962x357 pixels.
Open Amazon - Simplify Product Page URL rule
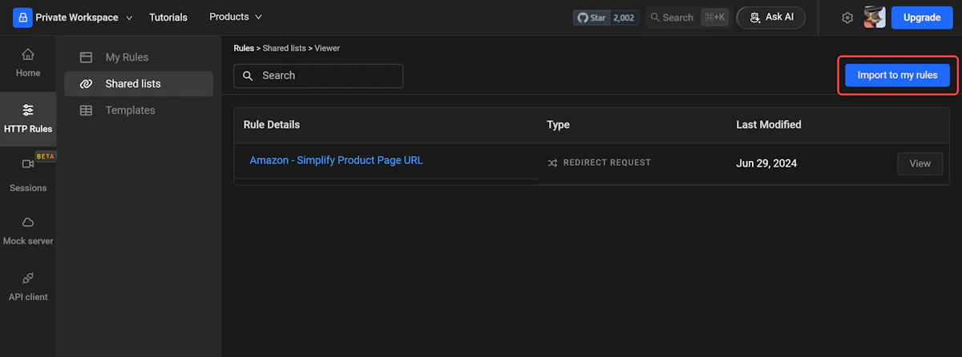(336, 160)
